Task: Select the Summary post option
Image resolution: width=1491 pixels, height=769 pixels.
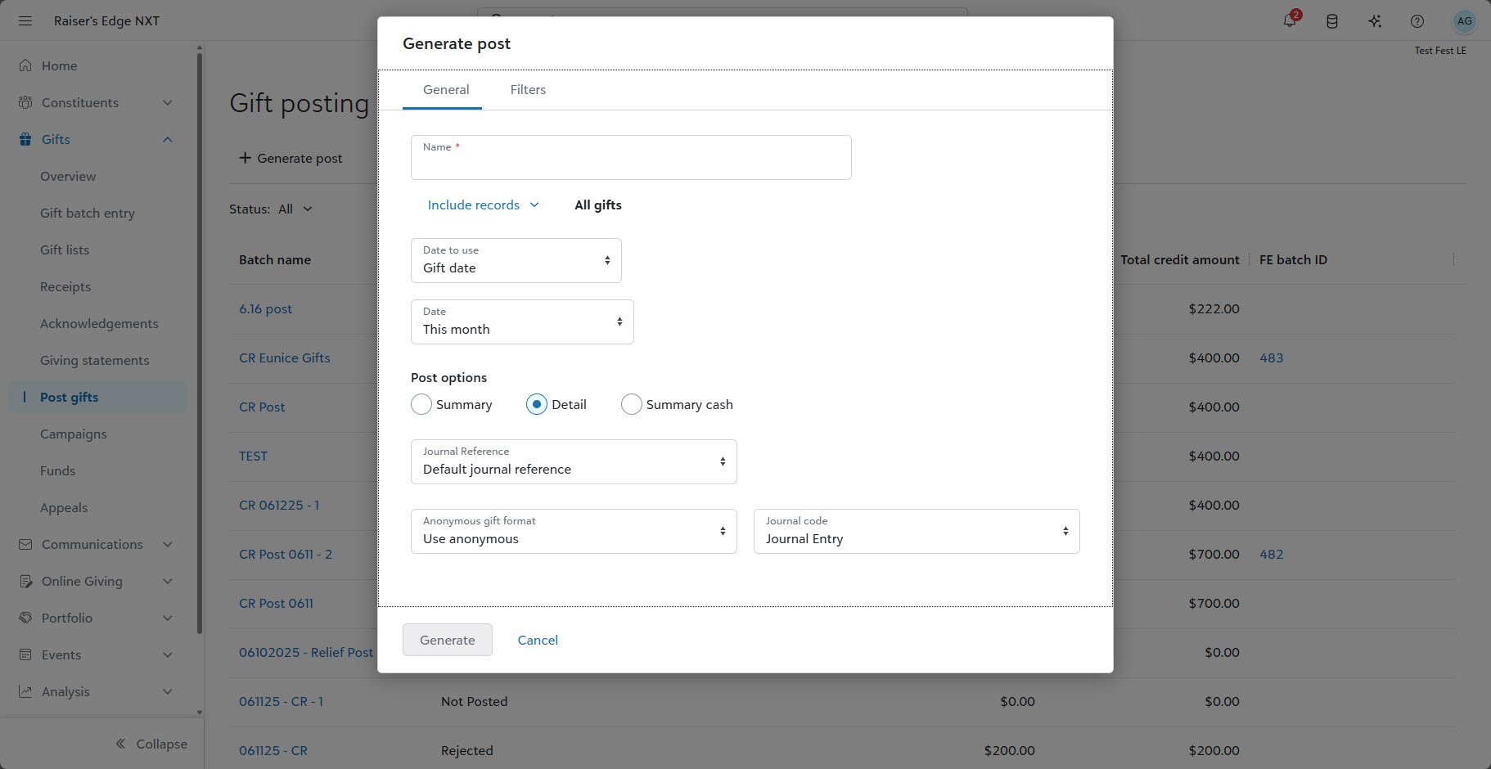Action: (x=421, y=404)
